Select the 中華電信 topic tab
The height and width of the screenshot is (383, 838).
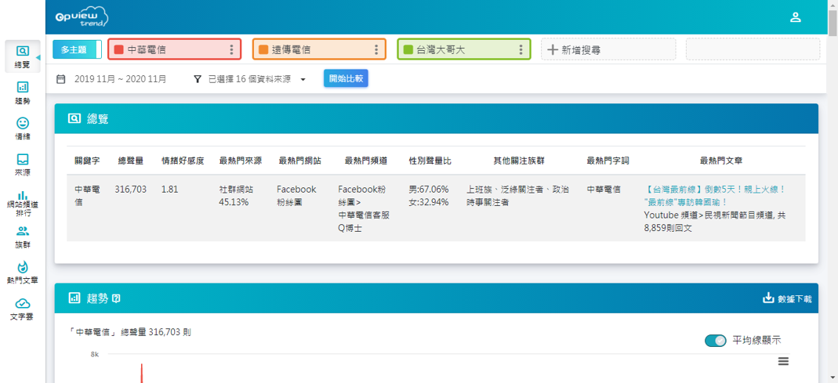coord(174,49)
